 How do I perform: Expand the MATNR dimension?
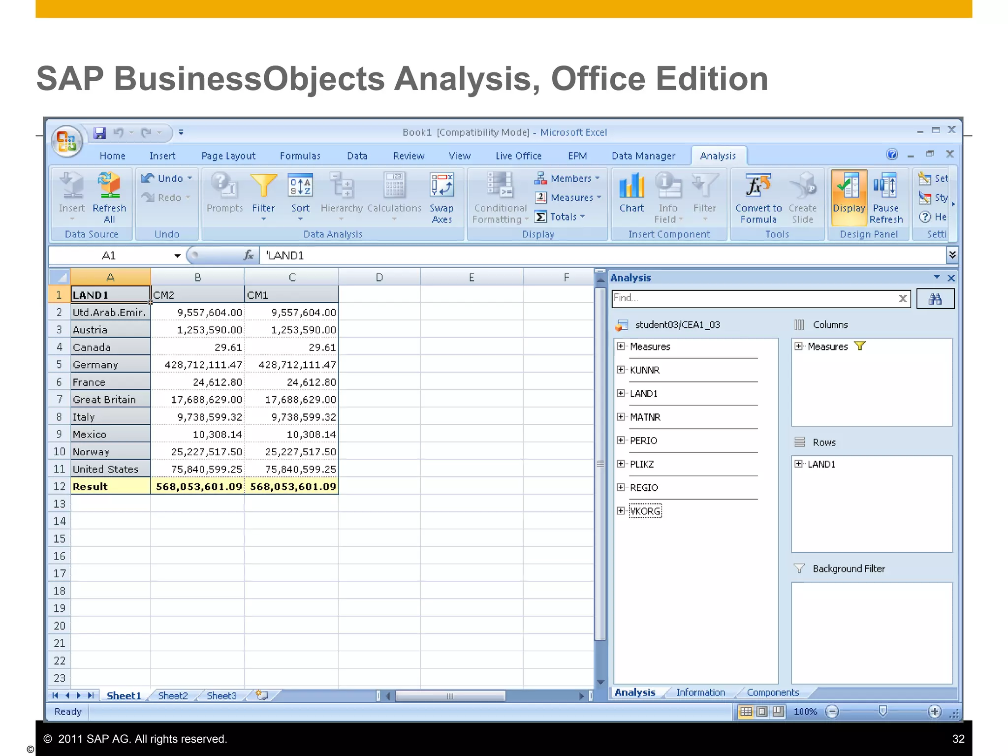tap(621, 417)
